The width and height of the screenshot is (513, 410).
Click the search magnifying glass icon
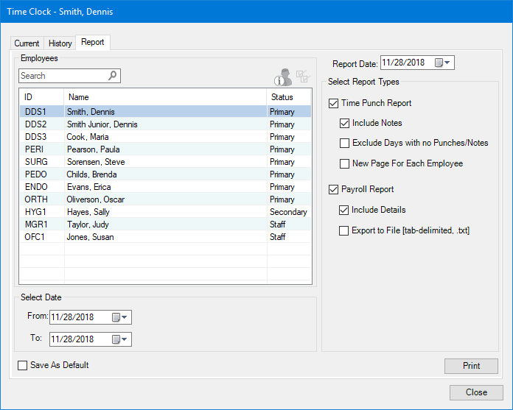click(x=113, y=76)
